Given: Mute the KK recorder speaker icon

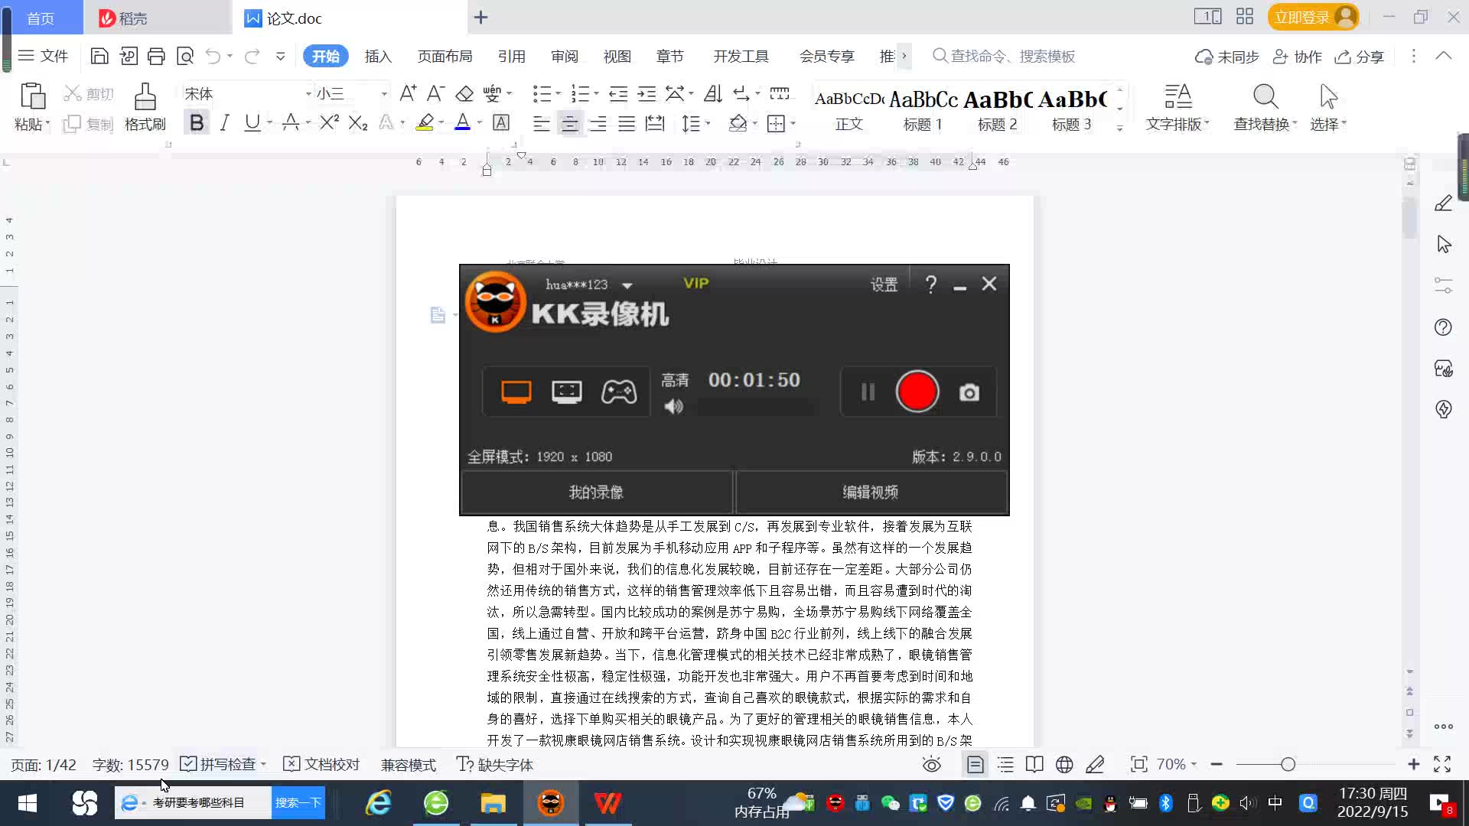Looking at the screenshot, I should coord(673,407).
